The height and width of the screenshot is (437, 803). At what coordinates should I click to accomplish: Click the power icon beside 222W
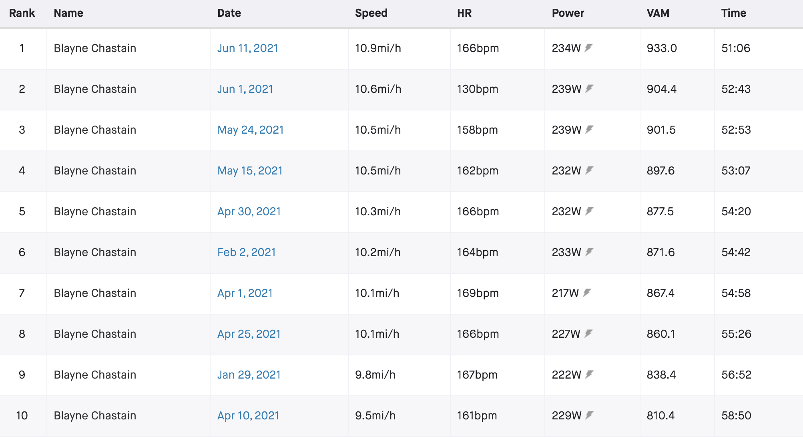[x=589, y=375]
